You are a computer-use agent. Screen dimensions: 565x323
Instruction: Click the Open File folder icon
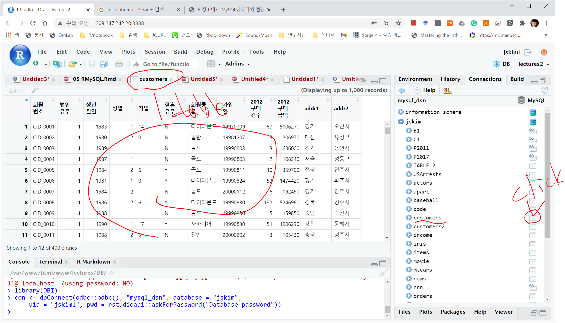pos(72,64)
